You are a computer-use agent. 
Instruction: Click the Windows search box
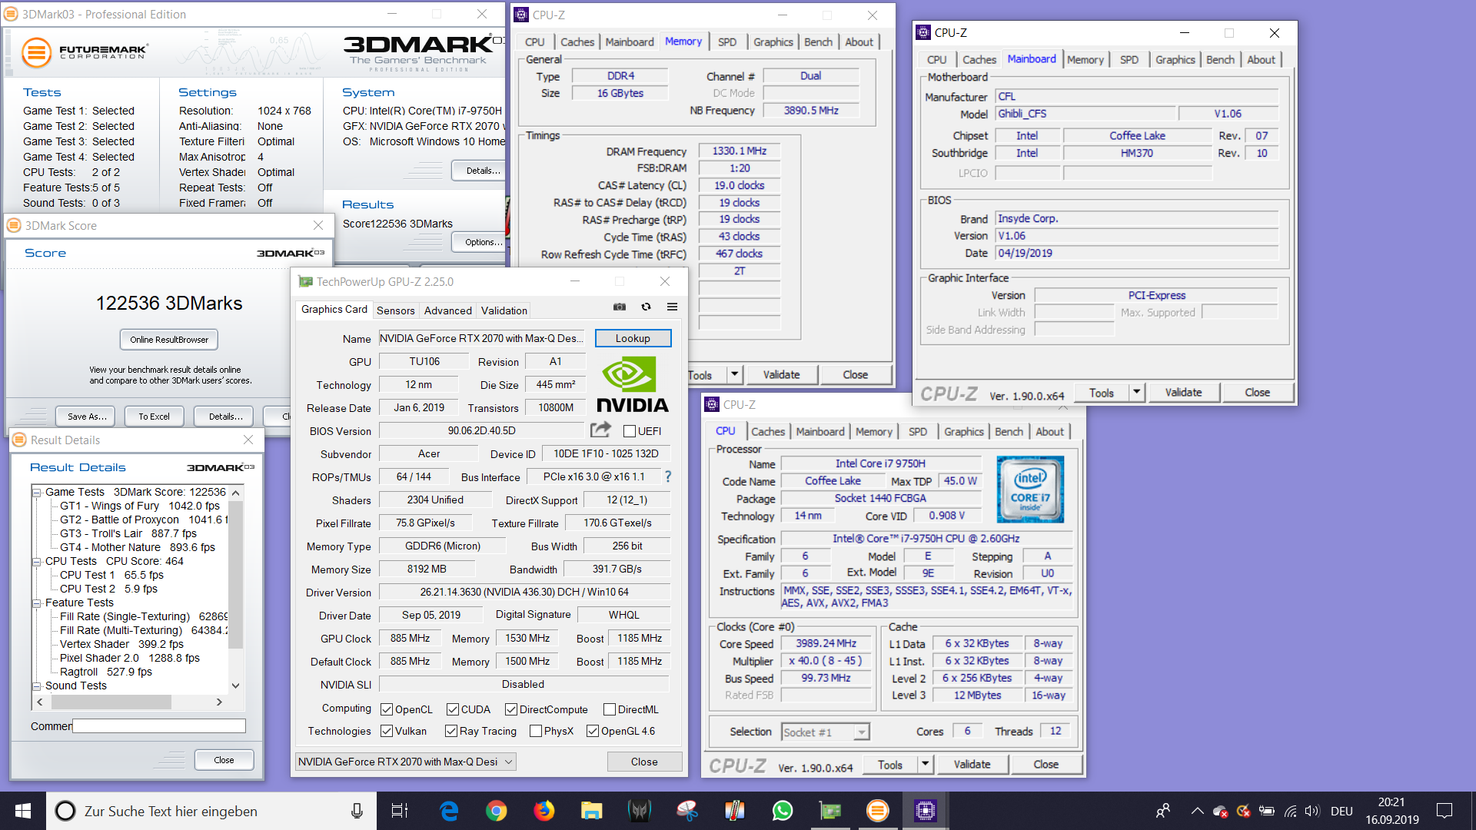[x=211, y=811]
